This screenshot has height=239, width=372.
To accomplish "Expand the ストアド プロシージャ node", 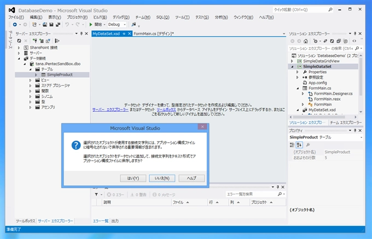I will (31, 86).
